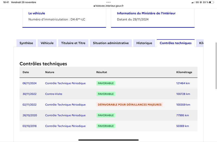Select the Datant du 29/11/2024 text
Image resolution: width=217 pixels, height=142 pixels.
tap(133, 19)
